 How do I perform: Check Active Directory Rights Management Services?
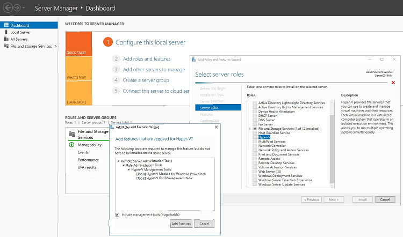[255, 107]
